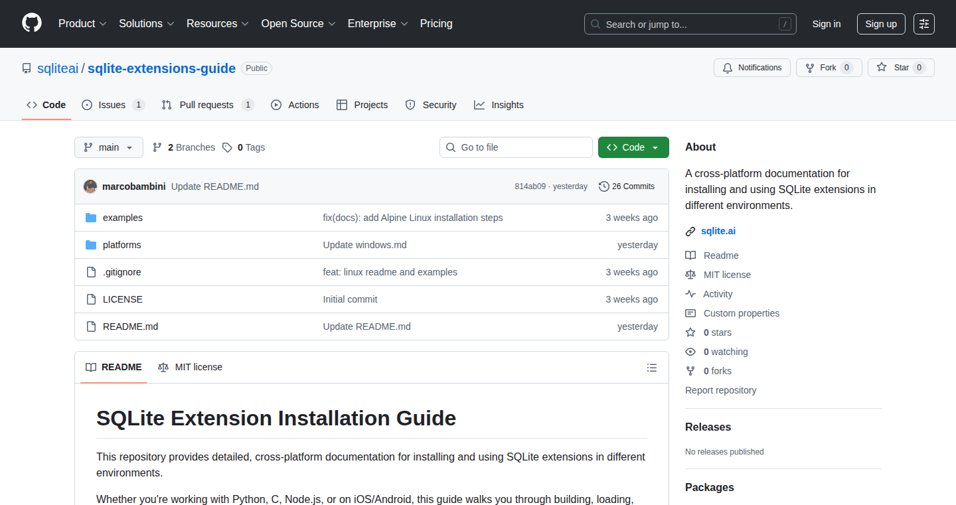Expand the Open Source menu
Image resolution: width=956 pixels, height=505 pixels.
(298, 24)
